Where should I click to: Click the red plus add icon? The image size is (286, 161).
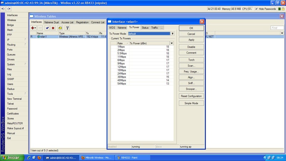coord(34,28)
